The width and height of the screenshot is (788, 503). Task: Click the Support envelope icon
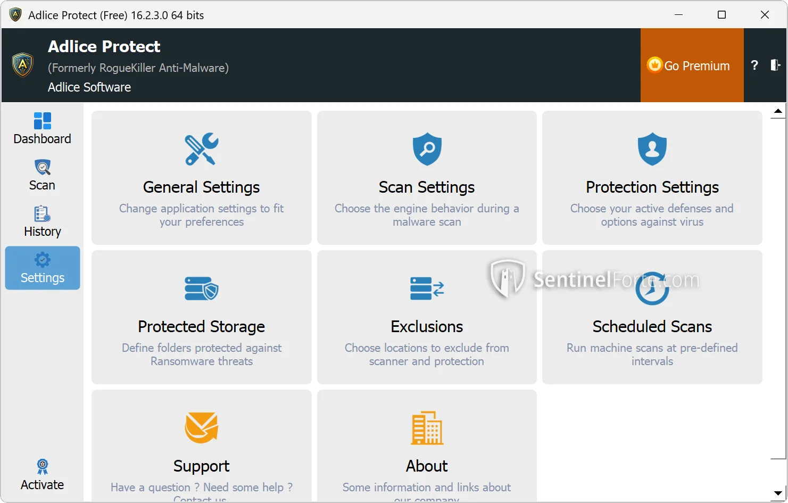click(202, 427)
